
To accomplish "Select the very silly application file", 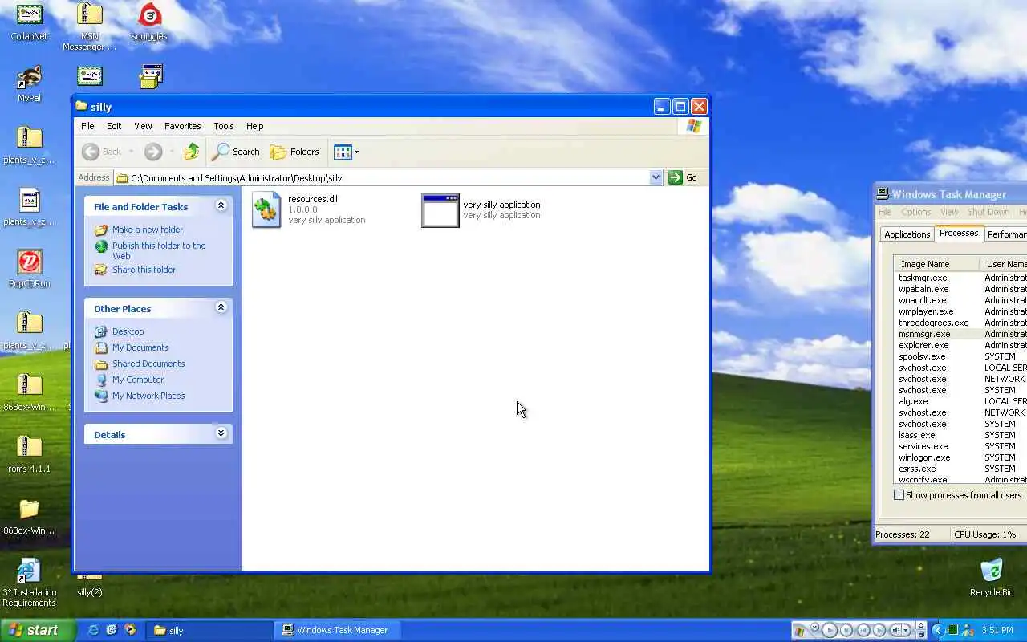I will tap(481, 209).
